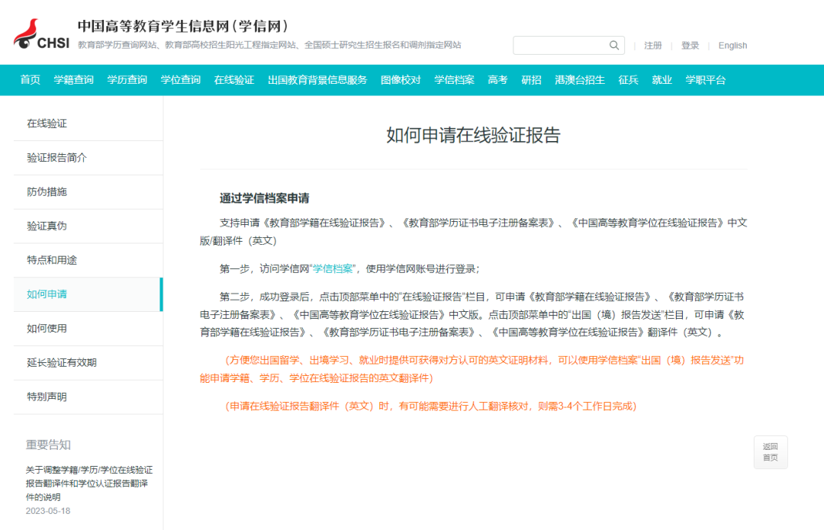Click the 重要告知 section heading
The height and width of the screenshot is (530, 824).
48,445
